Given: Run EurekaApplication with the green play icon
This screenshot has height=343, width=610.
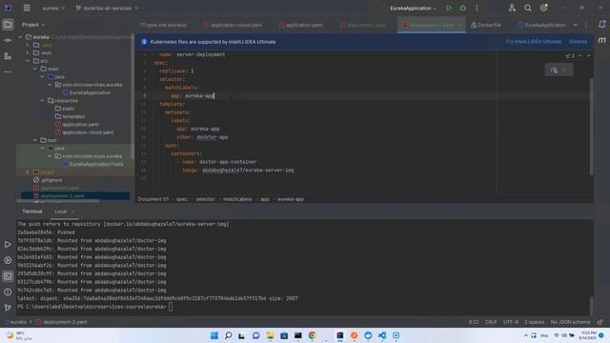Looking at the screenshot, I should [x=449, y=8].
